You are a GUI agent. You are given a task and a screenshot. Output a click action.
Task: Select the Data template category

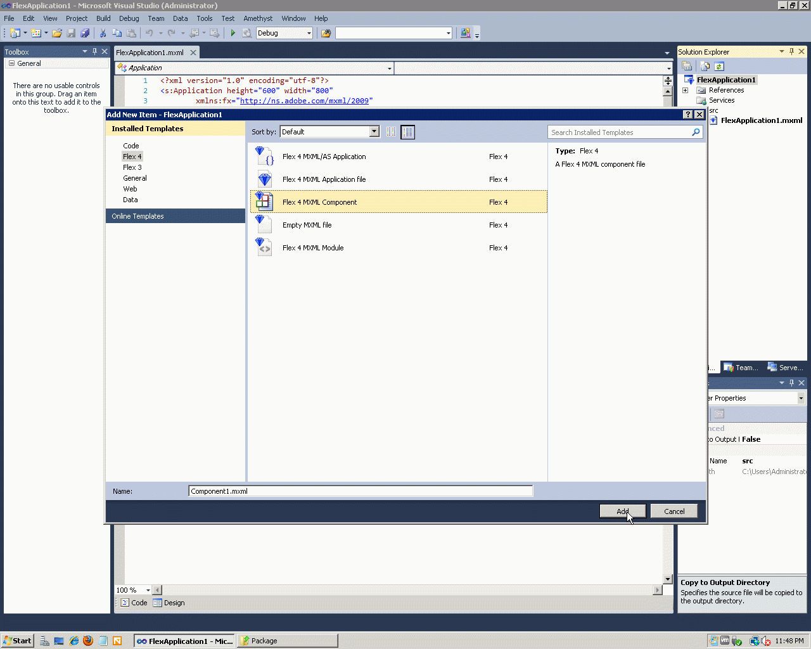[x=131, y=200]
